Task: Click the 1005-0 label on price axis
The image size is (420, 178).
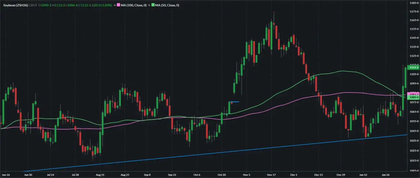Action: pos(414,171)
